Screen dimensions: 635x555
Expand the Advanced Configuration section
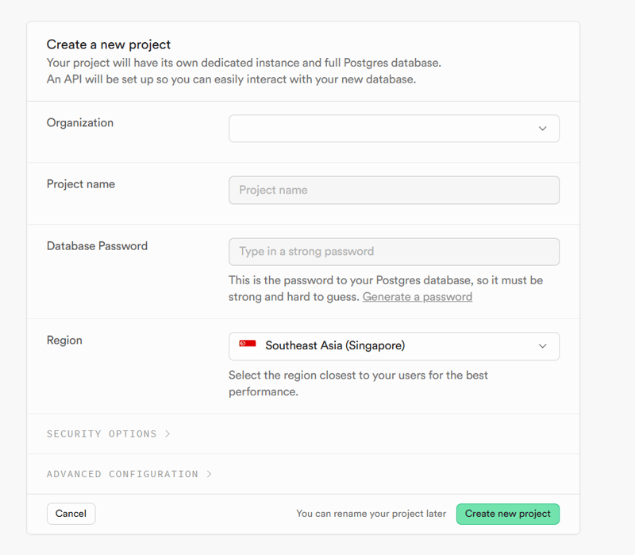coord(122,474)
